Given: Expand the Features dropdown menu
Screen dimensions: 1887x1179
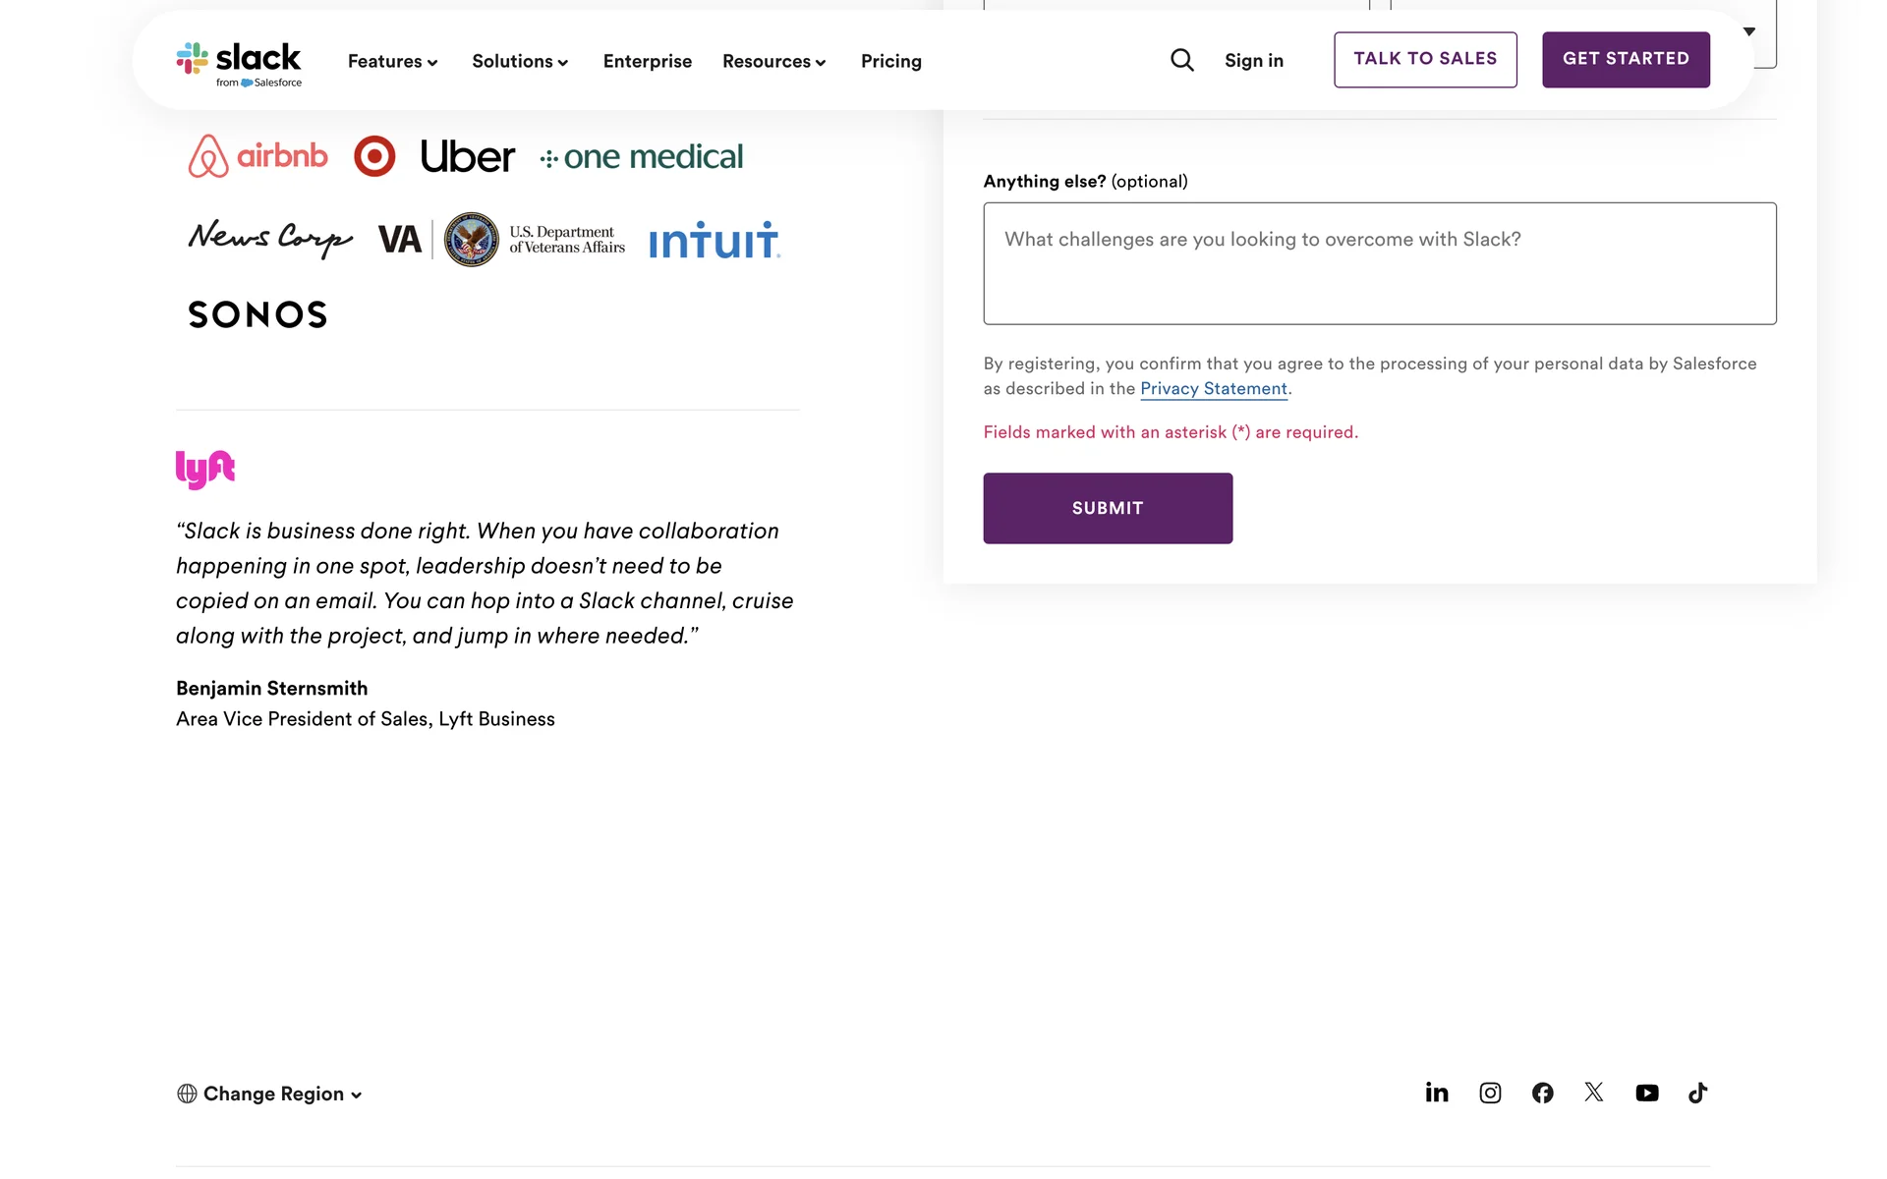Looking at the screenshot, I should [x=392, y=61].
